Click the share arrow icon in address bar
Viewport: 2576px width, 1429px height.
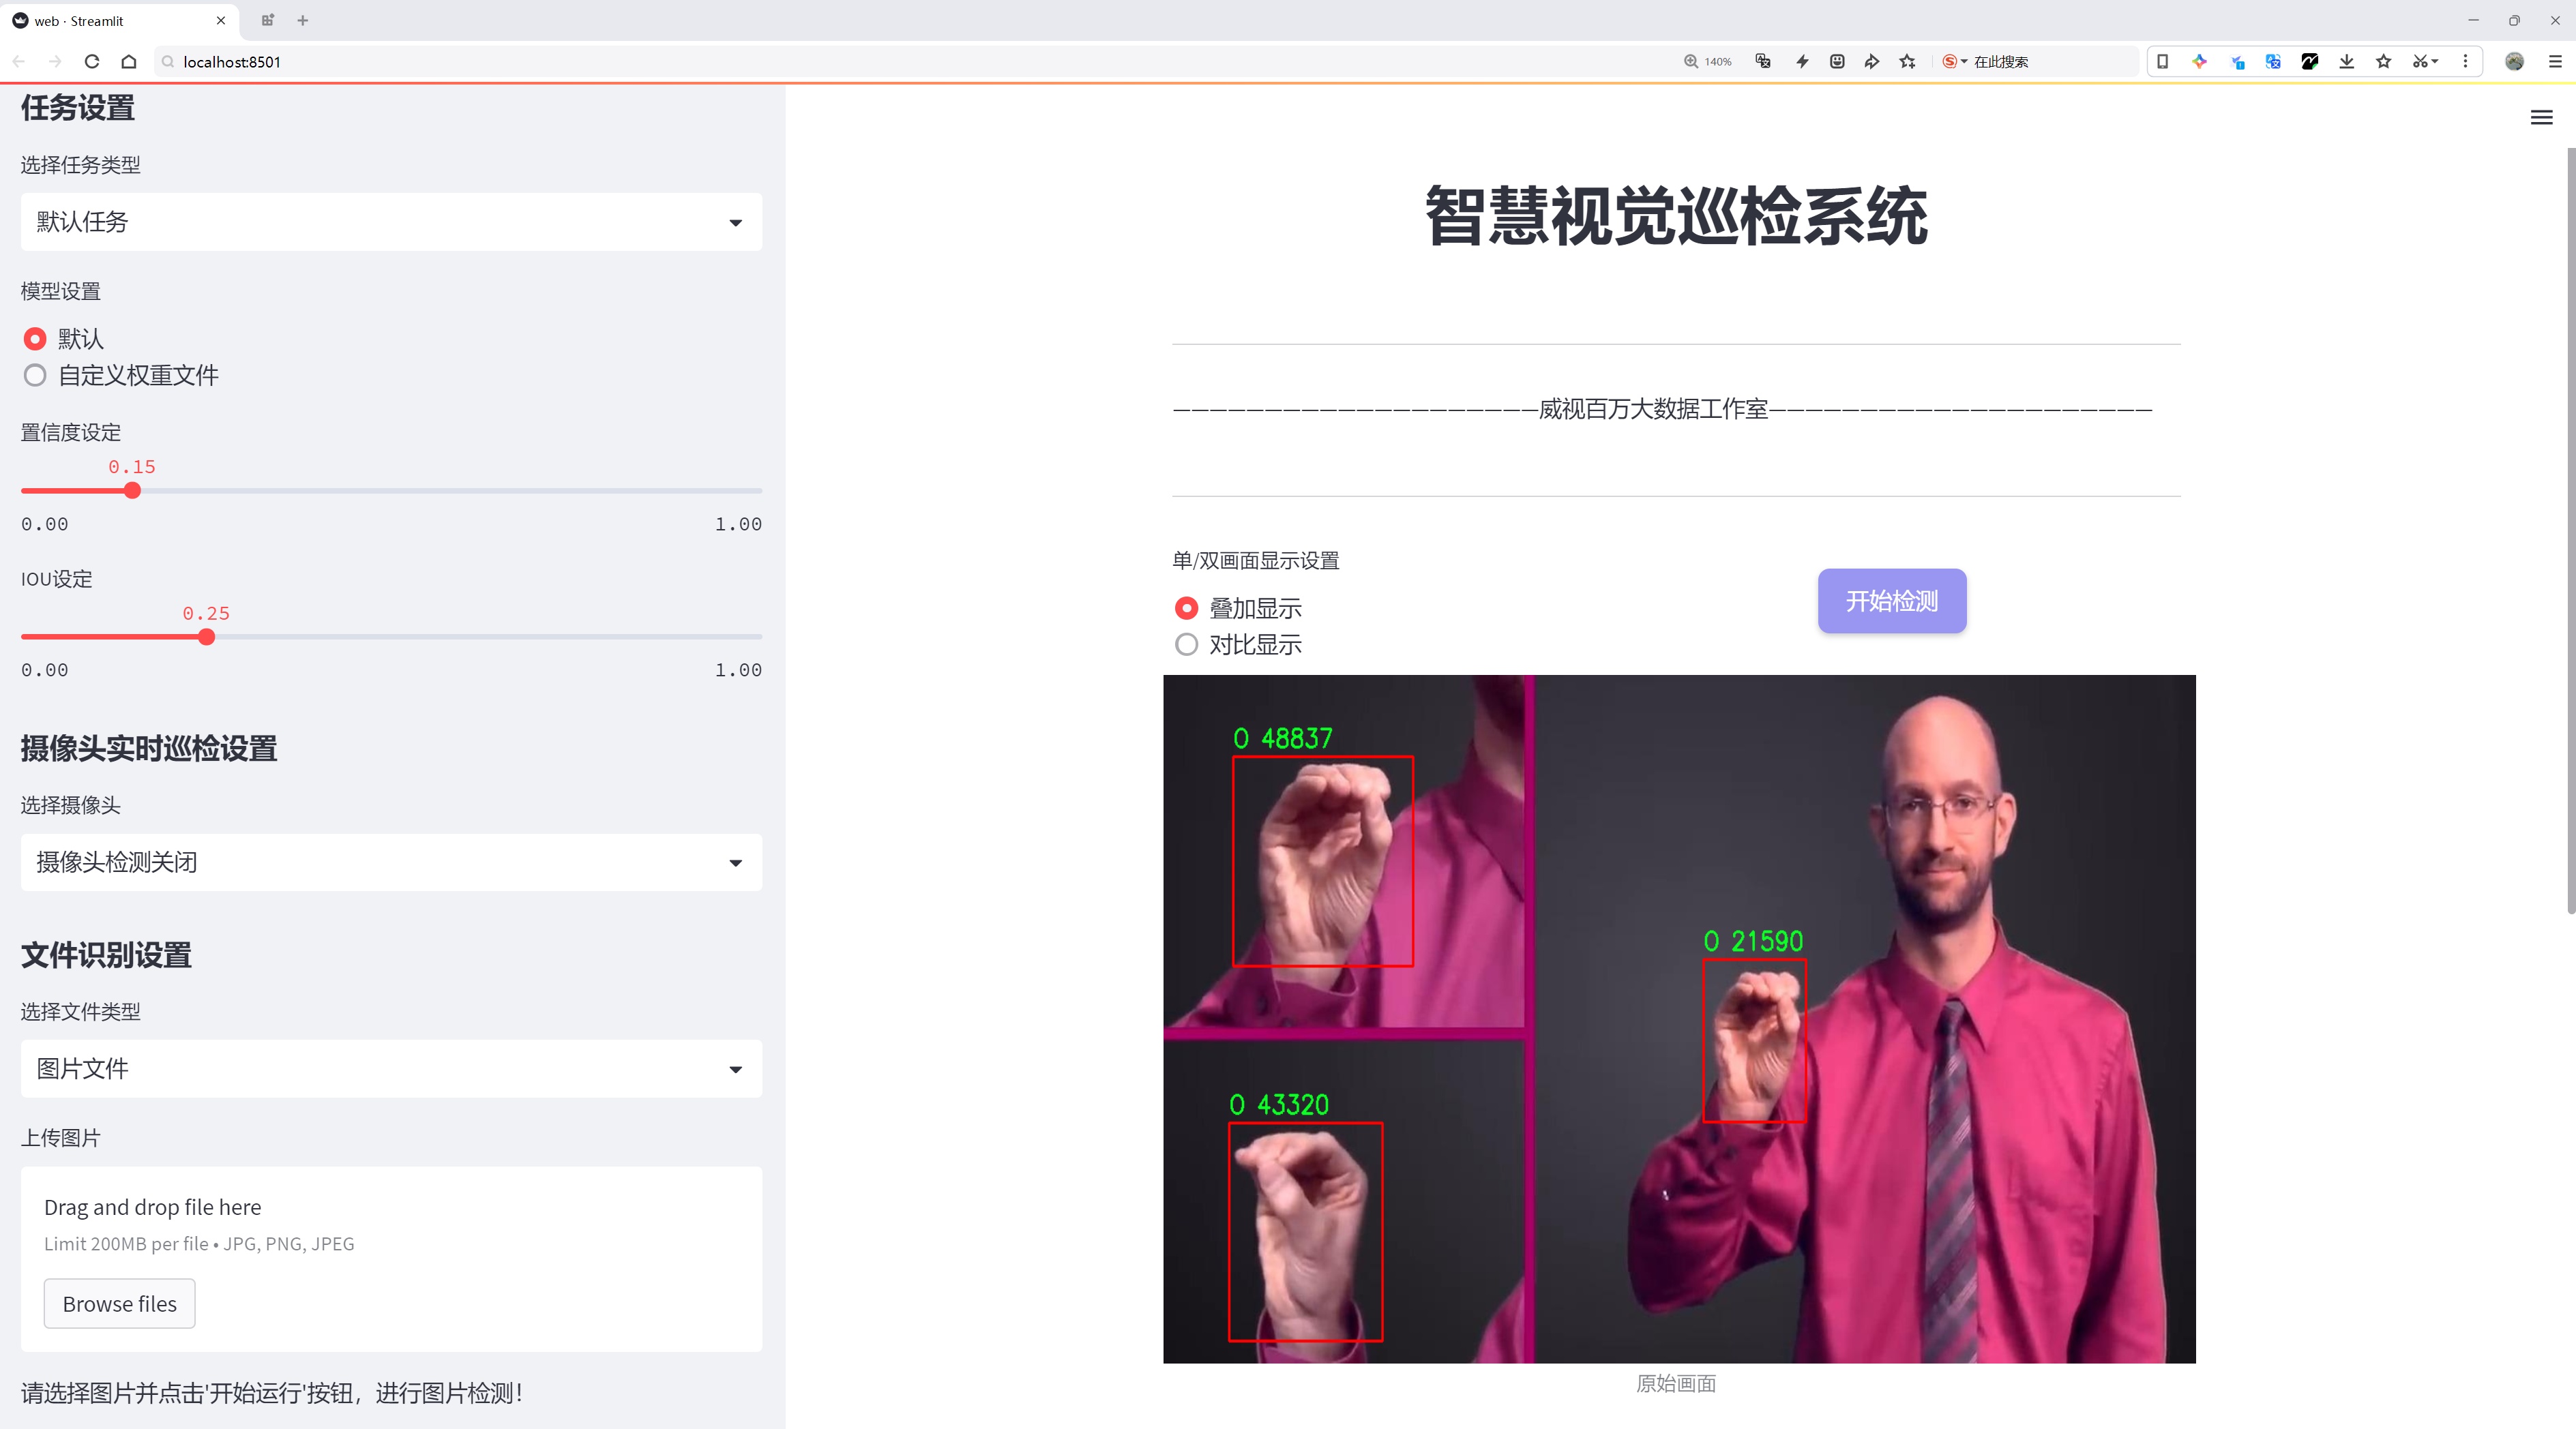[1872, 62]
